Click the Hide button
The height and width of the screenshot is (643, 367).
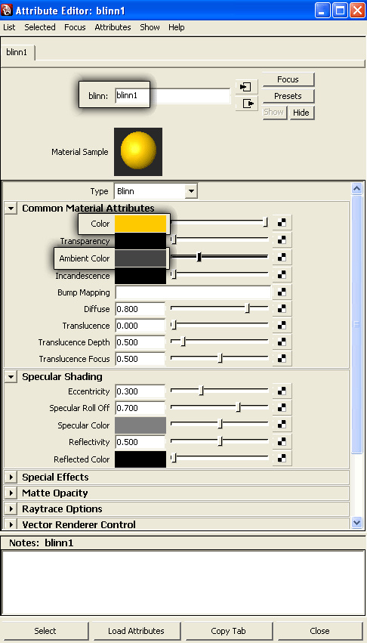click(x=301, y=113)
